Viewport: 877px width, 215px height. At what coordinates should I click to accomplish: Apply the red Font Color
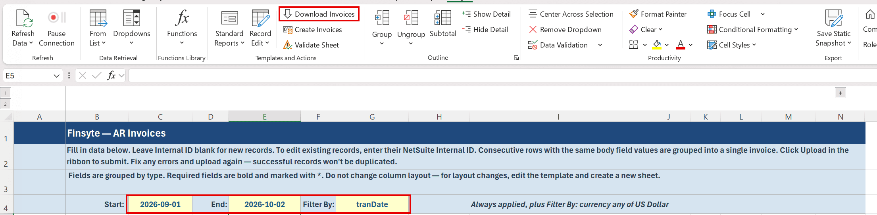pos(681,45)
